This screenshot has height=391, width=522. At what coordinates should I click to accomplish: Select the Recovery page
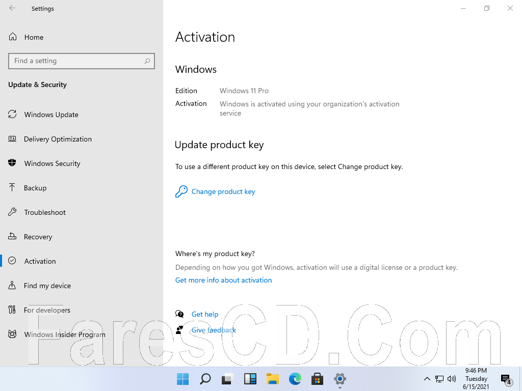point(38,237)
